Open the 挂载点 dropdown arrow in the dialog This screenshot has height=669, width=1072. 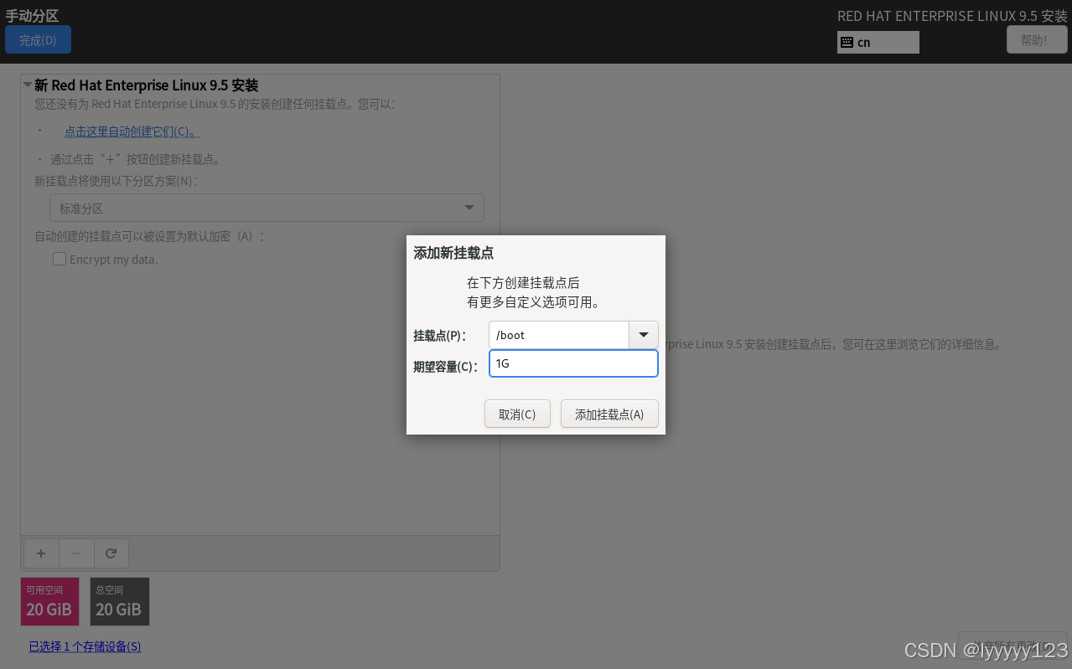pyautogui.click(x=643, y=335)
